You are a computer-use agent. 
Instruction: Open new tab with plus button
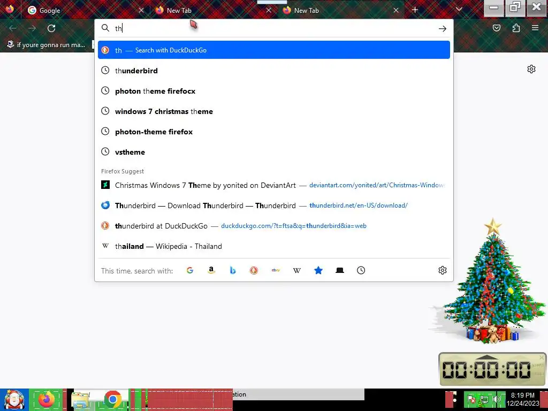(415, 10)
